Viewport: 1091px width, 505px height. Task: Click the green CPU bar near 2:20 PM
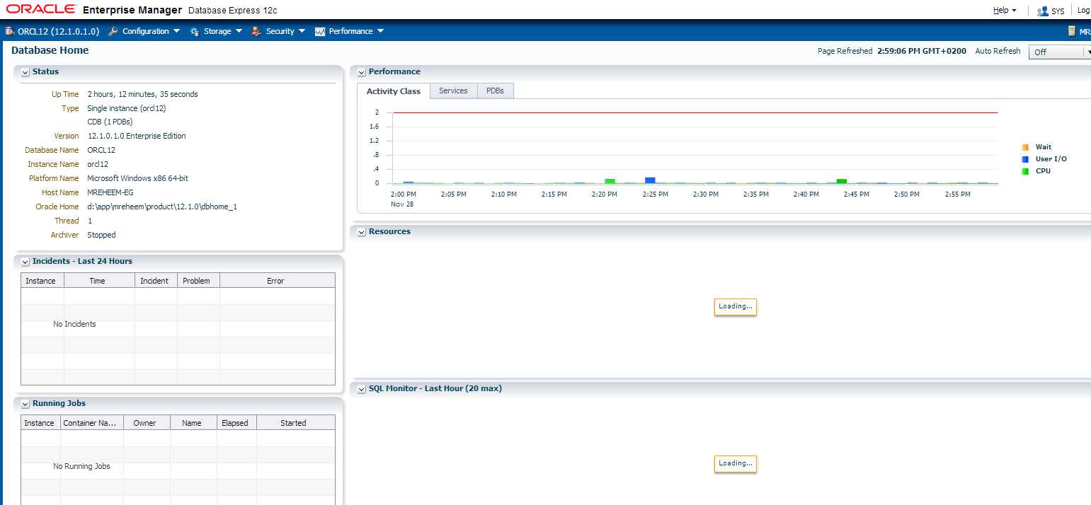point(610,181)
